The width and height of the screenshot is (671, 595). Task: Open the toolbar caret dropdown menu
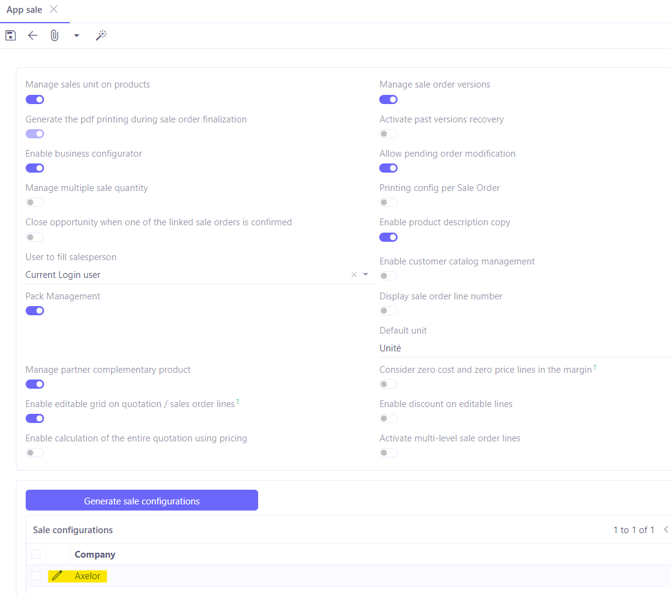(76, 36)
